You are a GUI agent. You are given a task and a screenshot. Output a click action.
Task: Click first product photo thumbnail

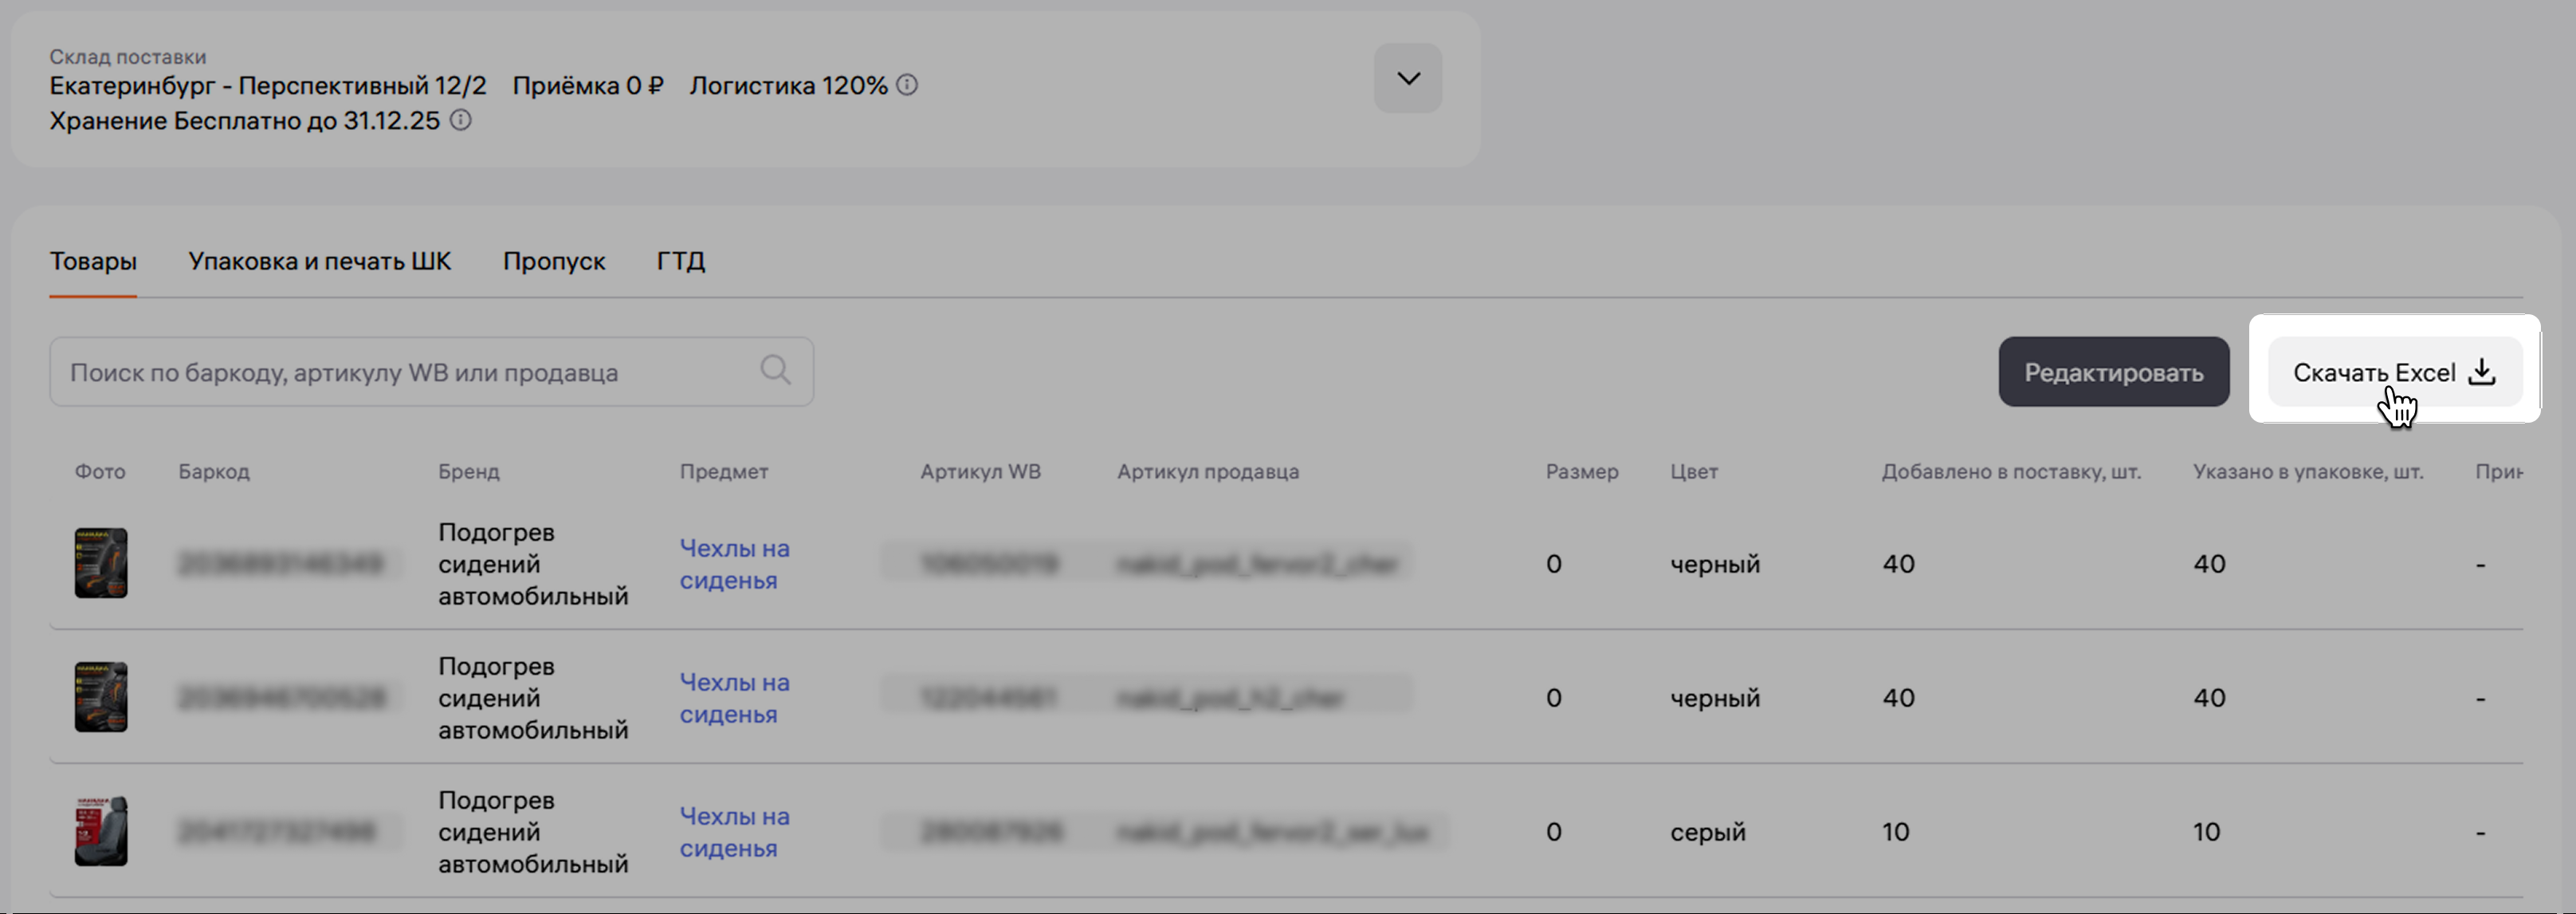point(101,562)
